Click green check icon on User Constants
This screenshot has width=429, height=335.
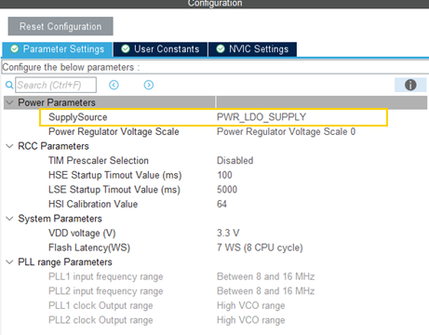click(x=126, y=49)
